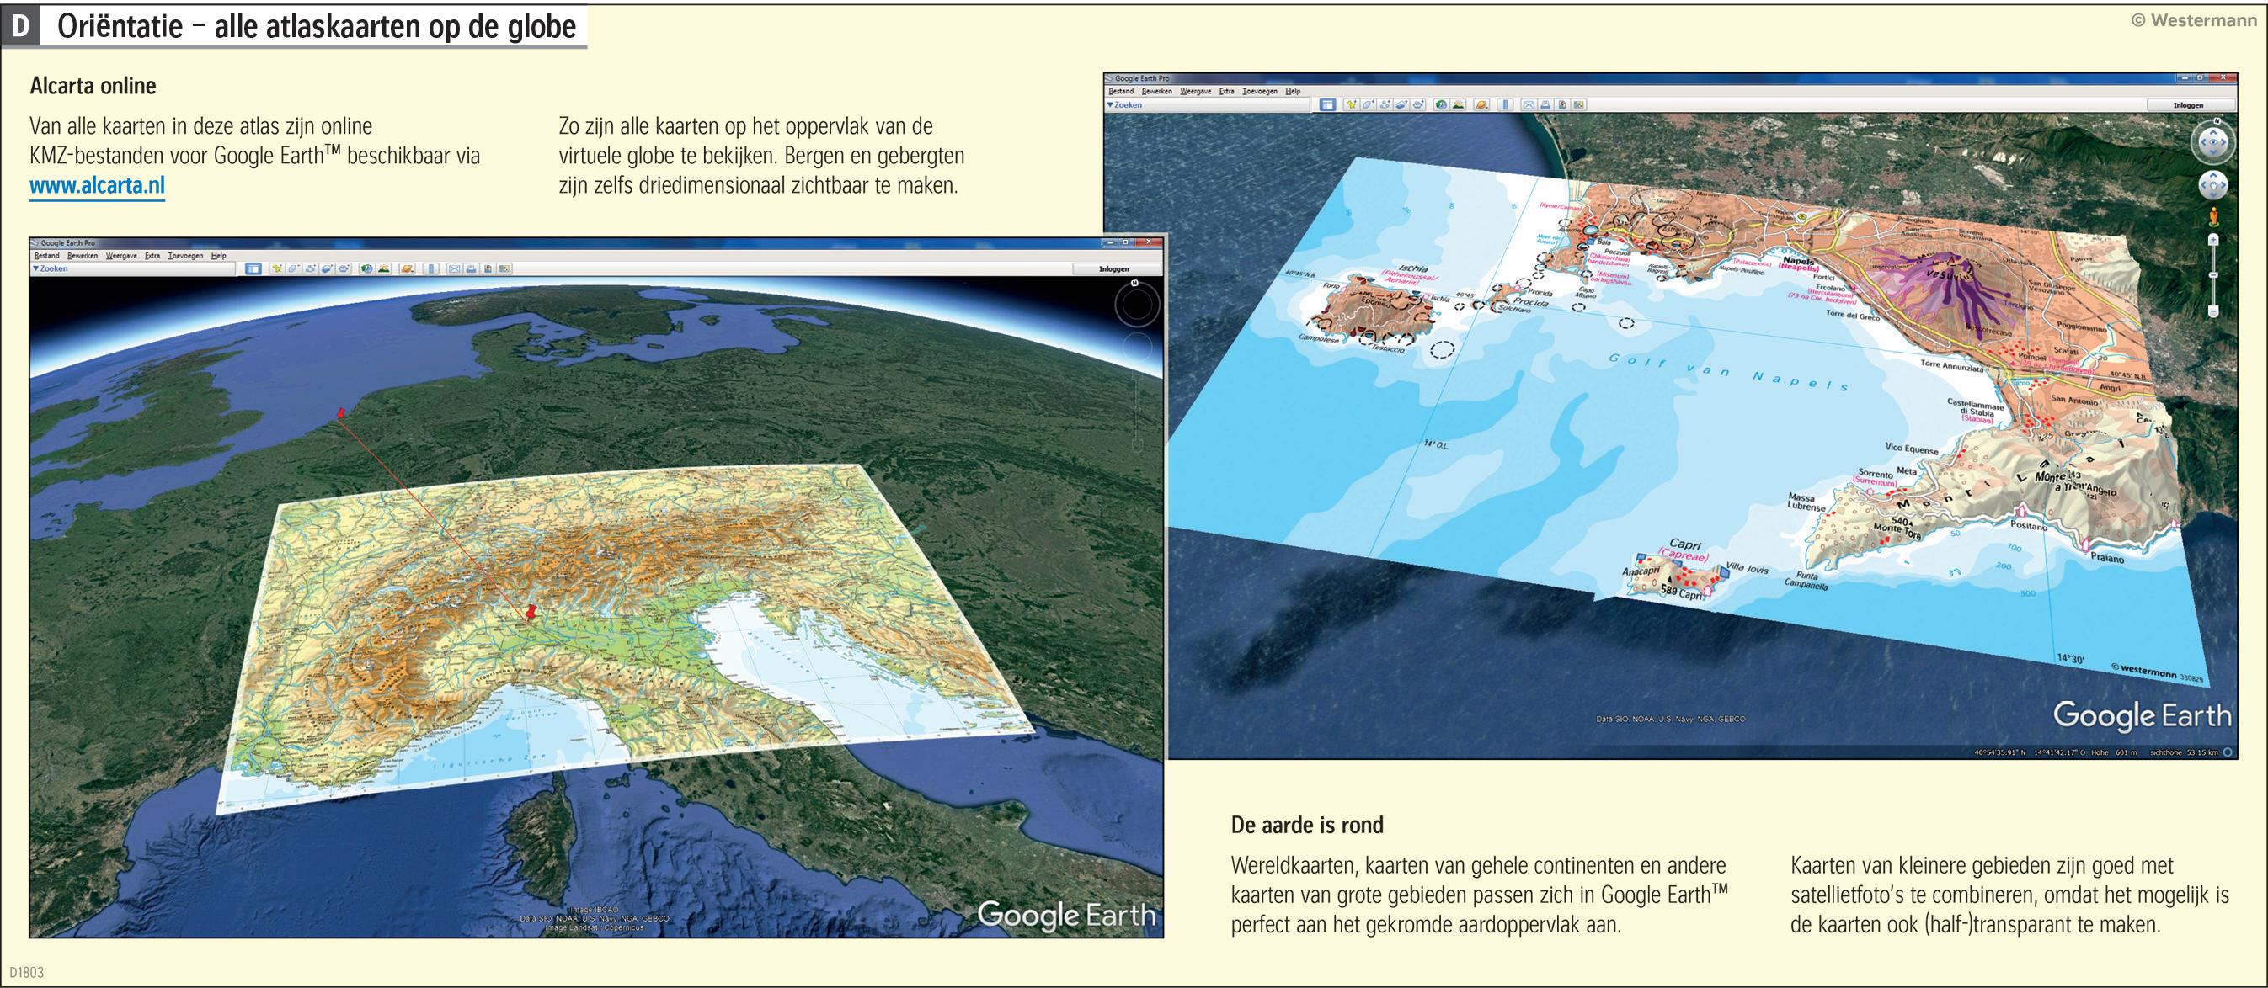Click the Email envelope icon in right window toolbar
Image resolution: width=2268 pixels, height=988 pixels.
tap(1529, 105)
